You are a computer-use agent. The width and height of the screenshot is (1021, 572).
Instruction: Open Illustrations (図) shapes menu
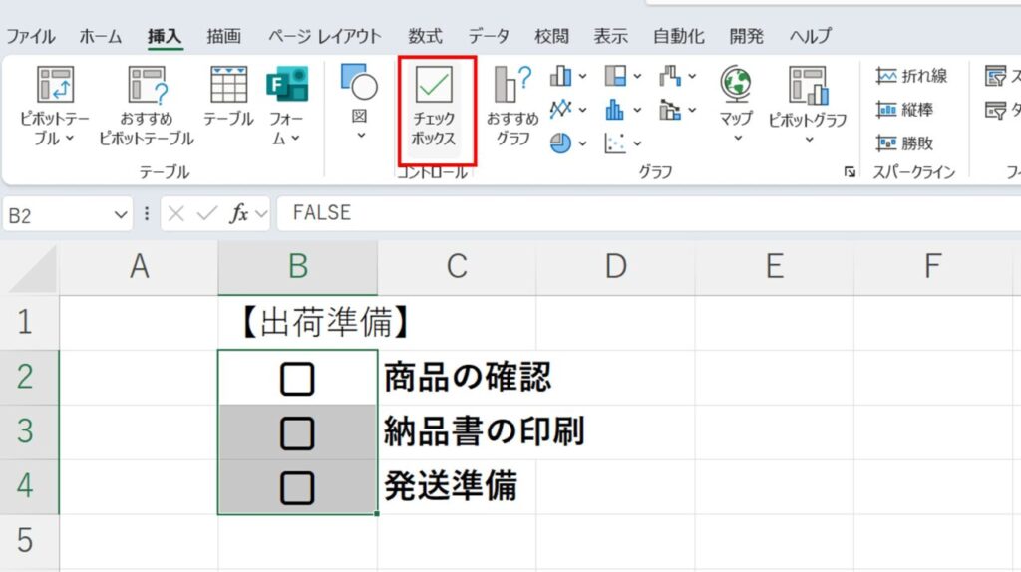[x=360, y=103]
